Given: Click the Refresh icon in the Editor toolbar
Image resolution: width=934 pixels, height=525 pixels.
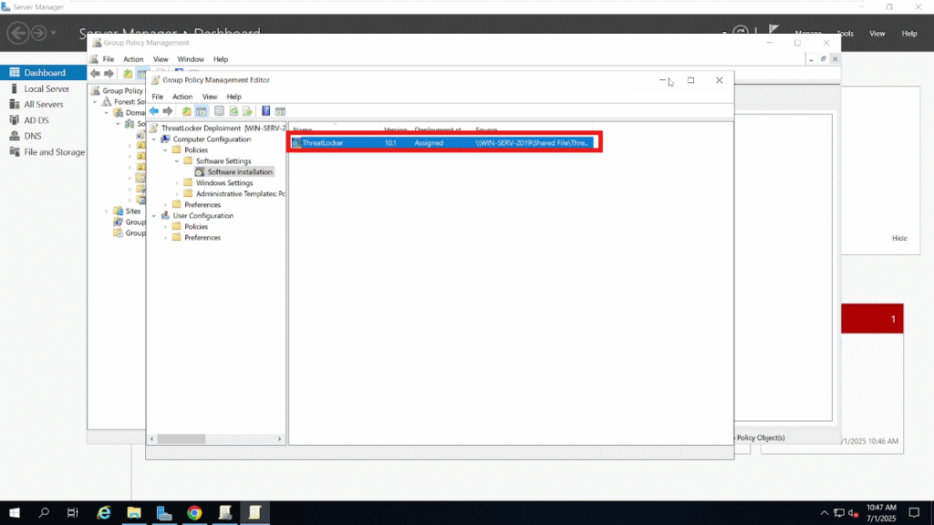Looking at the screenshot, I should [233, 111].
